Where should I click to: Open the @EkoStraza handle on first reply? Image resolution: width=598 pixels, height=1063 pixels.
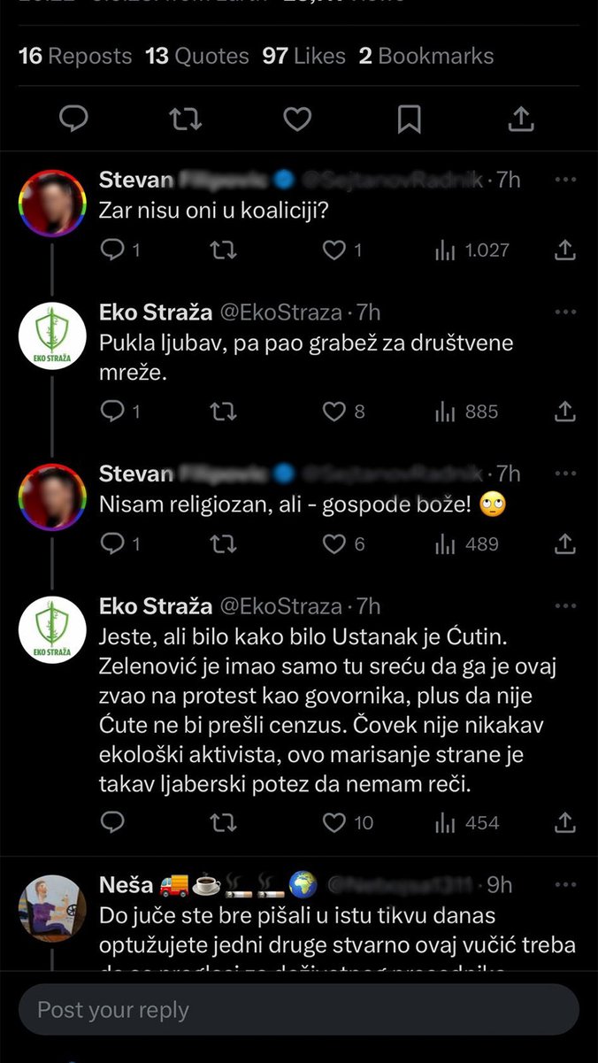(280, 312)
